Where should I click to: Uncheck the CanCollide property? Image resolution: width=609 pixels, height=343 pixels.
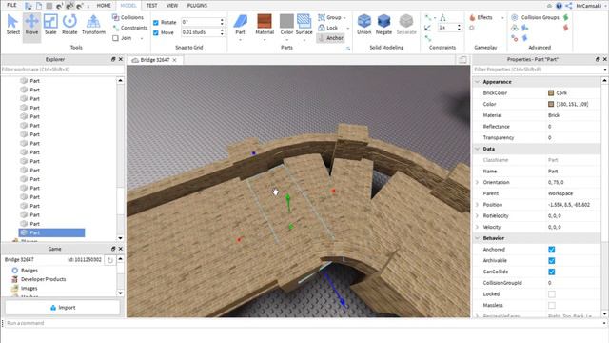click(x=552, y=272)
